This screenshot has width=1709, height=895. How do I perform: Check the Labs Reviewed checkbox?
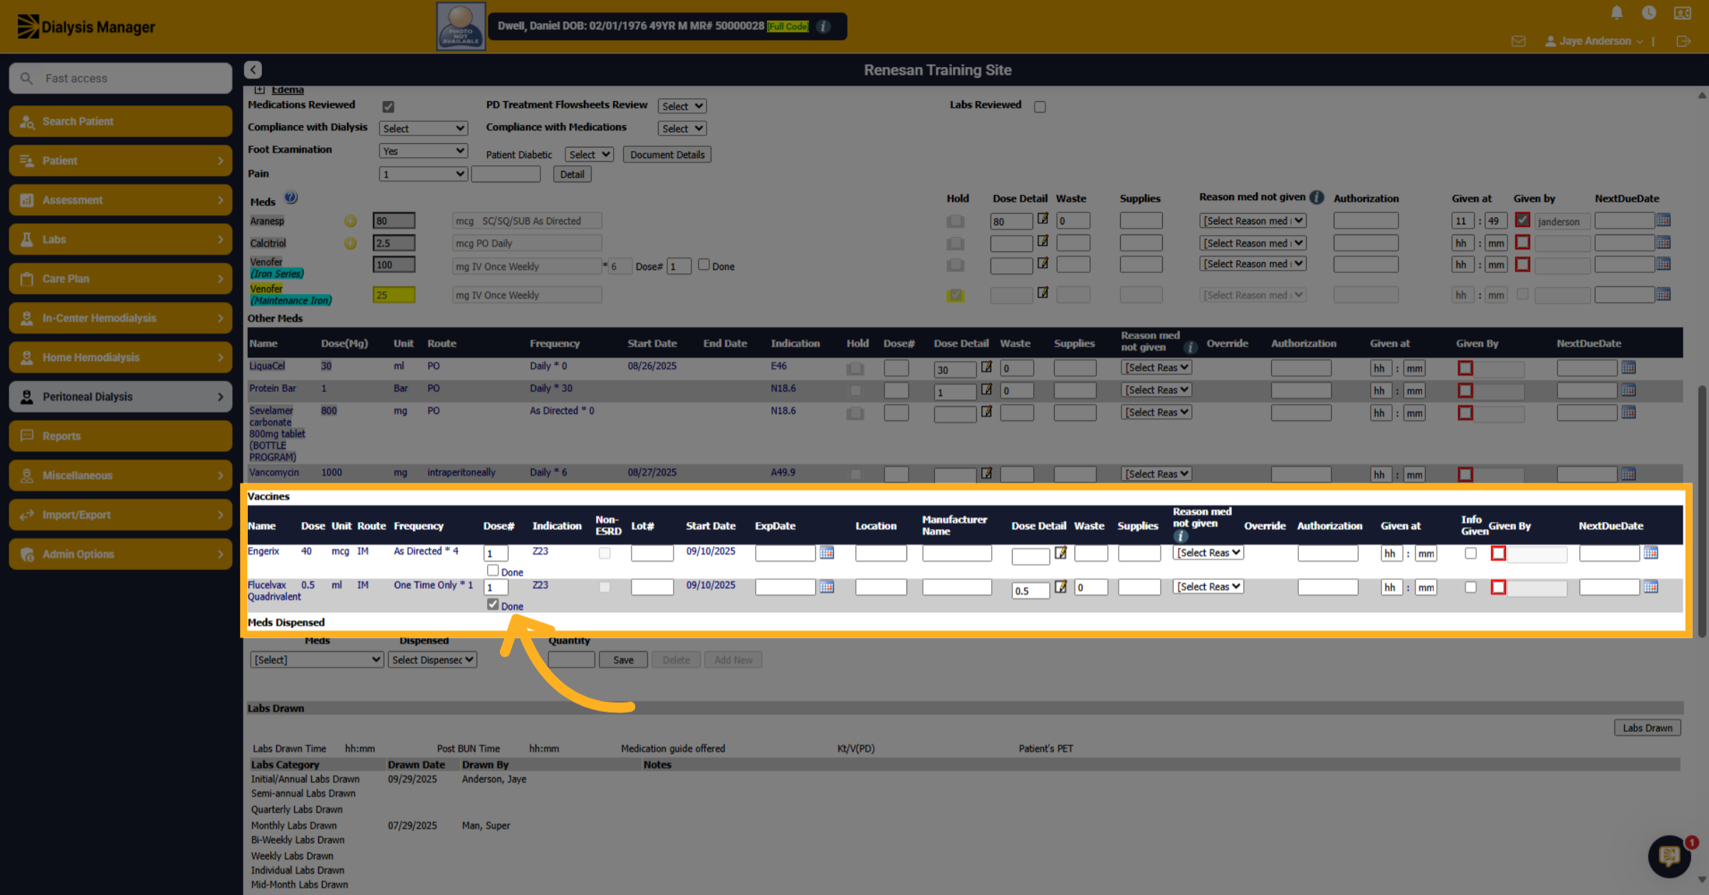click(x=1040, y=107)
